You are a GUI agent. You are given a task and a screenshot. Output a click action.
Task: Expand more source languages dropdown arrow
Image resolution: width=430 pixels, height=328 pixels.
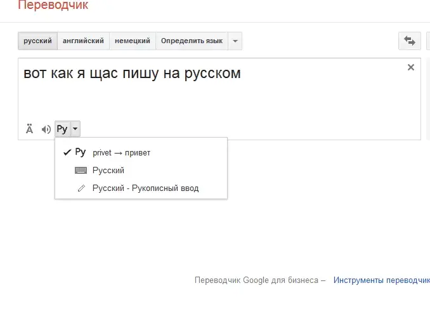tap(235, 41)
